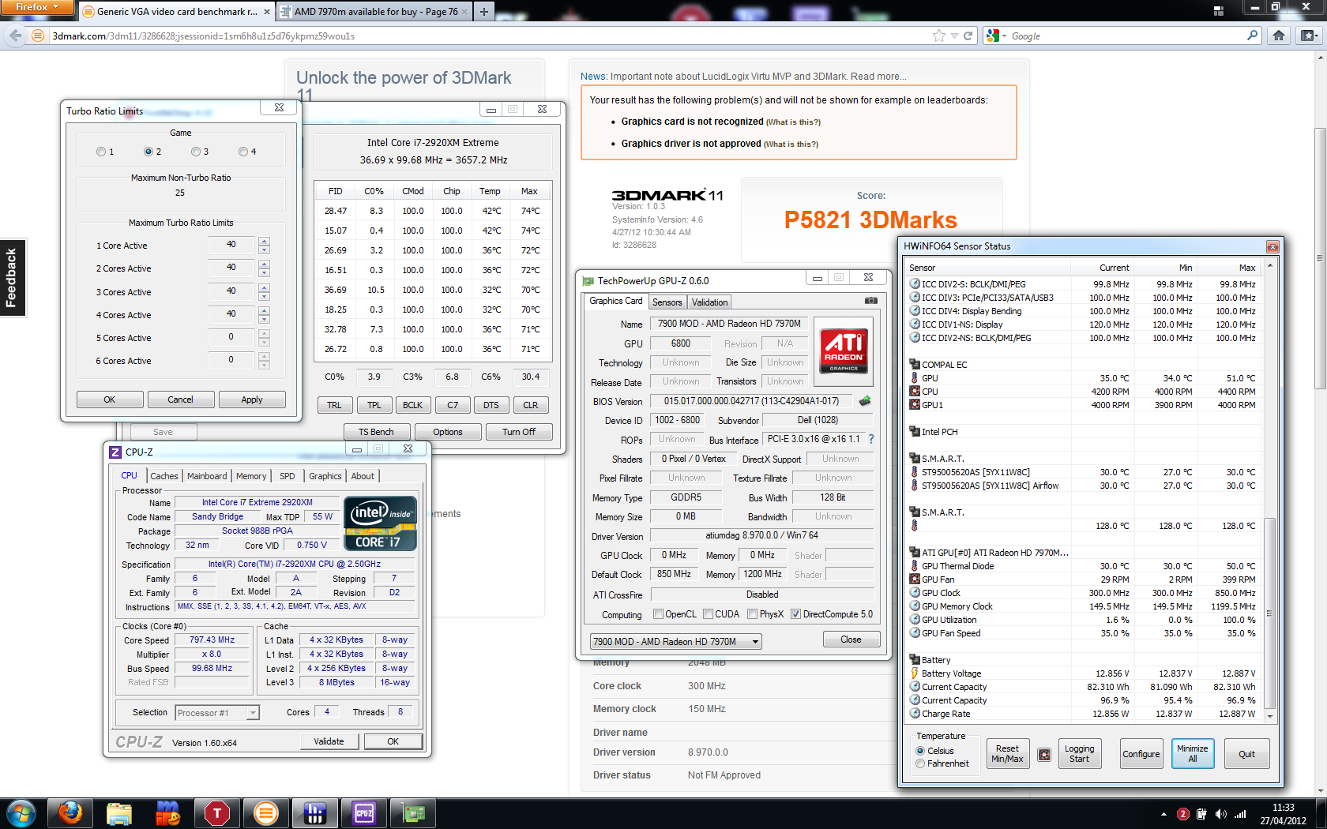Toggle the PhysX checkbox
The height and width of the screenshot is (829, 1327).
[x=752, y=614]
